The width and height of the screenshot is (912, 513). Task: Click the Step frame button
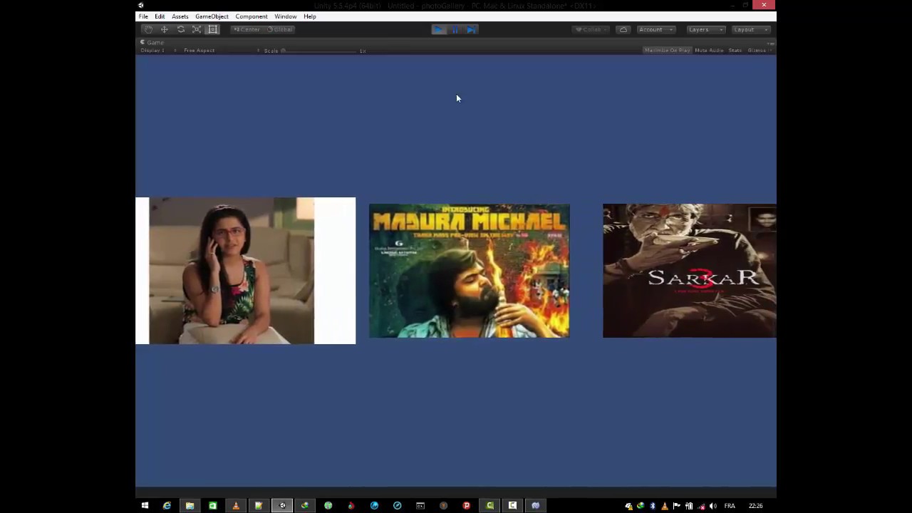coord(471,29)
